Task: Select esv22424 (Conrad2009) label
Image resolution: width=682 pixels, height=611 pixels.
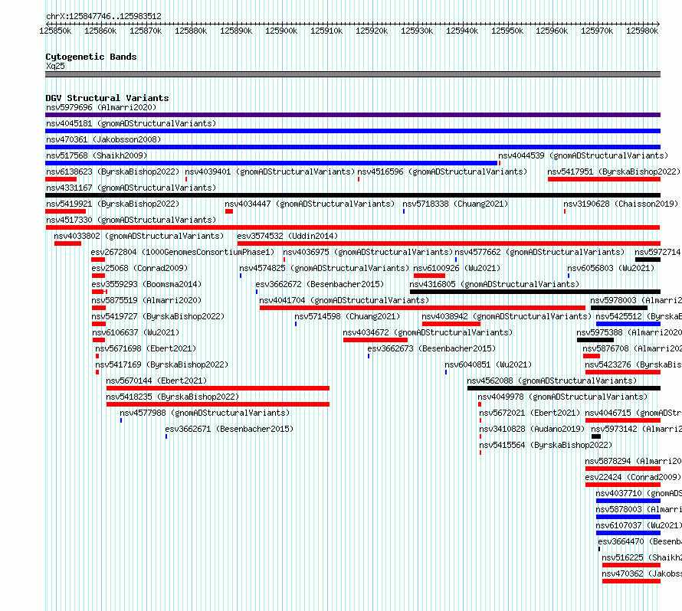Action: point(633,477)
